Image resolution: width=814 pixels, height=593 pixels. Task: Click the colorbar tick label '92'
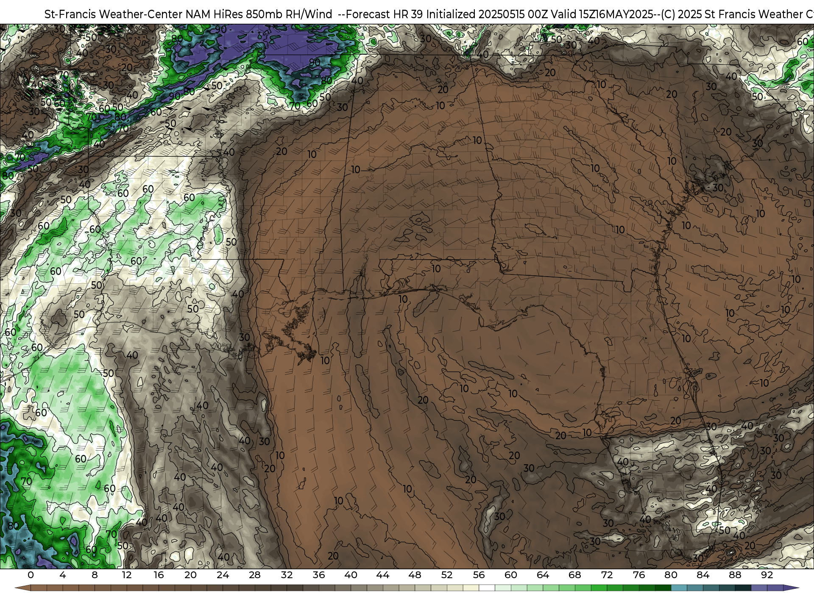tap(767, 575)
